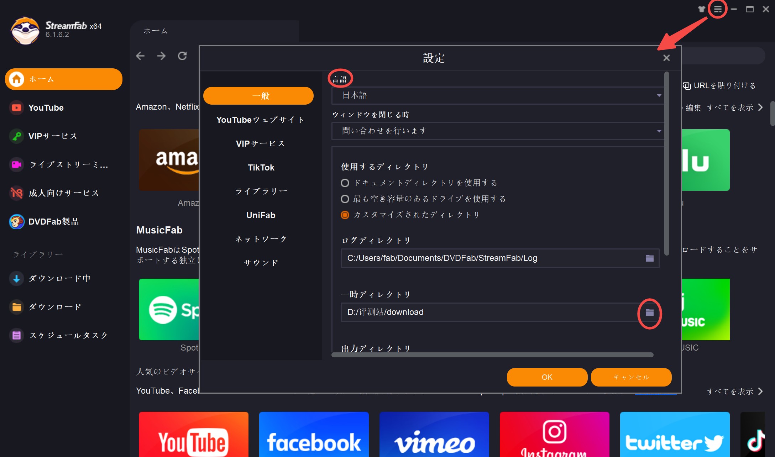Switch to YouTubeウェブサイト settings tab
Viewport: 775px width, 457px height.
[x=260, y=120]
